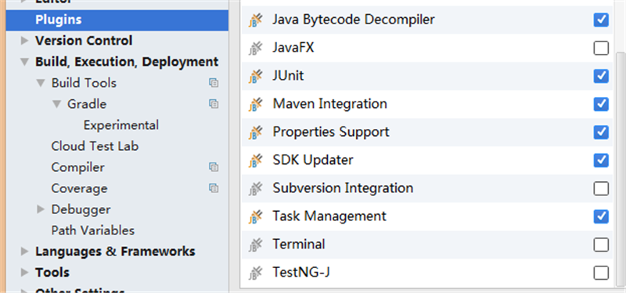The width and height of the screenshot is (626, 293).
Task: Click the project-level icon beside Build Tools
Action: tap(214, 83)
